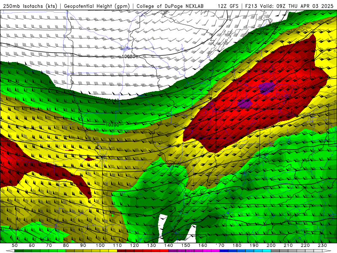The height and width of the screenshot is (253, 337).
Task: Click the 200 value on the color scale
Action: tap(271, 245)
